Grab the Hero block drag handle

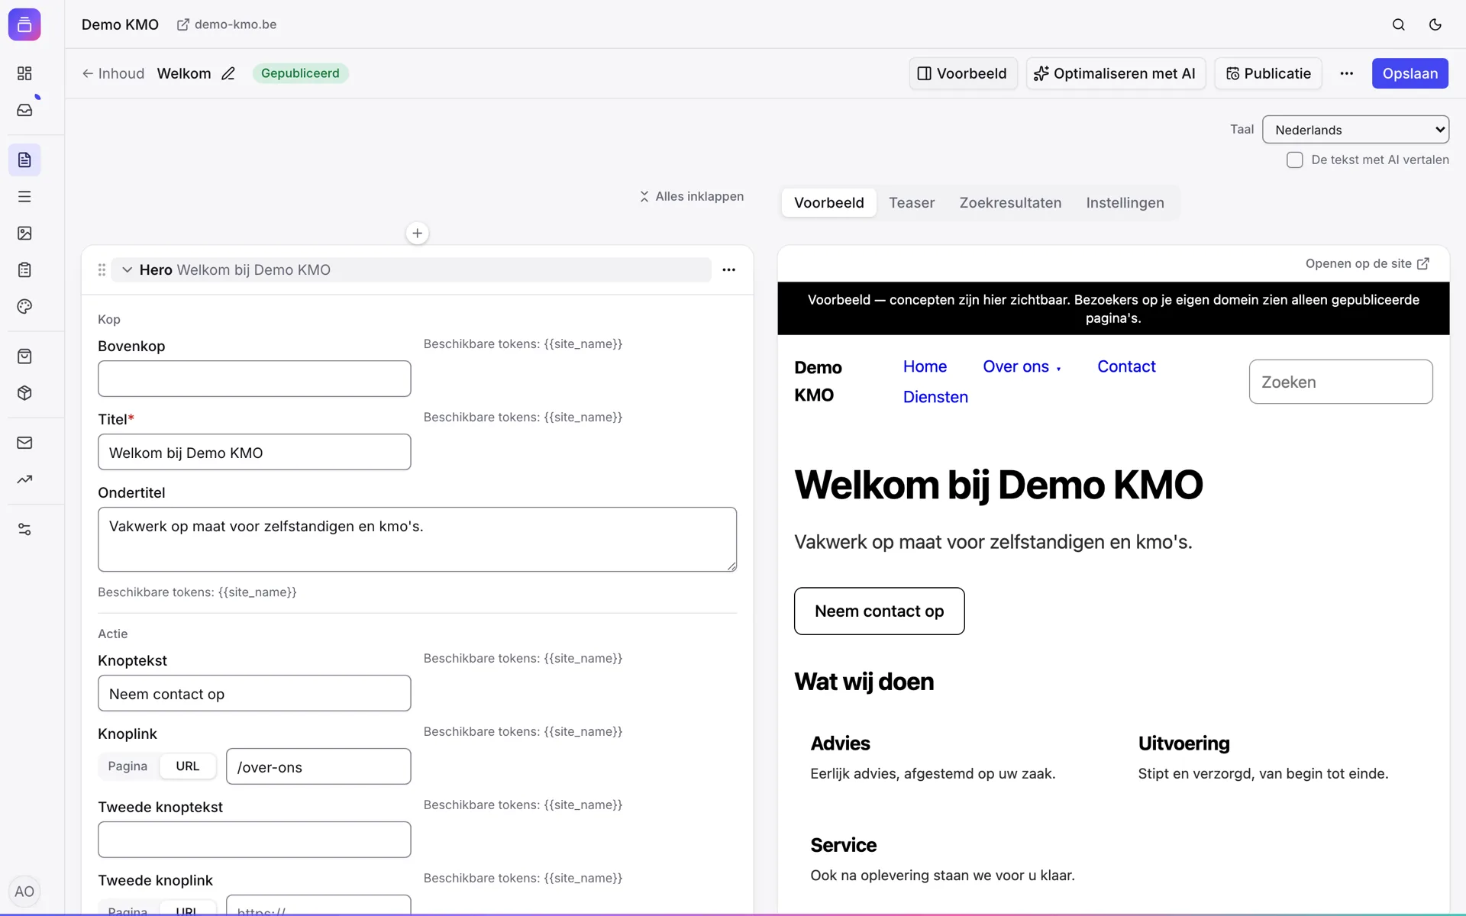[x=102, y=269]
